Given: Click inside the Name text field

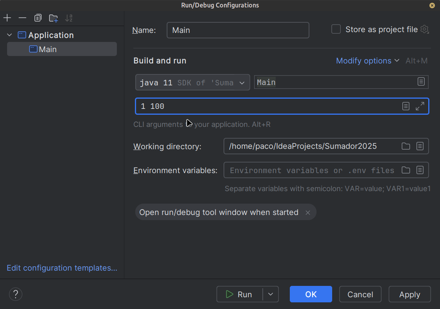Looking at the screenshot, I should (x=238, y=30).
